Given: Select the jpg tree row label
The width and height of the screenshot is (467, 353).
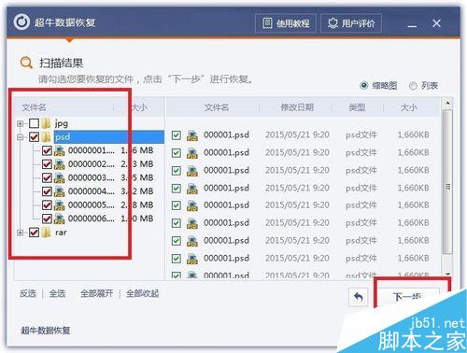Looking at the screenshot, I should [62, 124].
